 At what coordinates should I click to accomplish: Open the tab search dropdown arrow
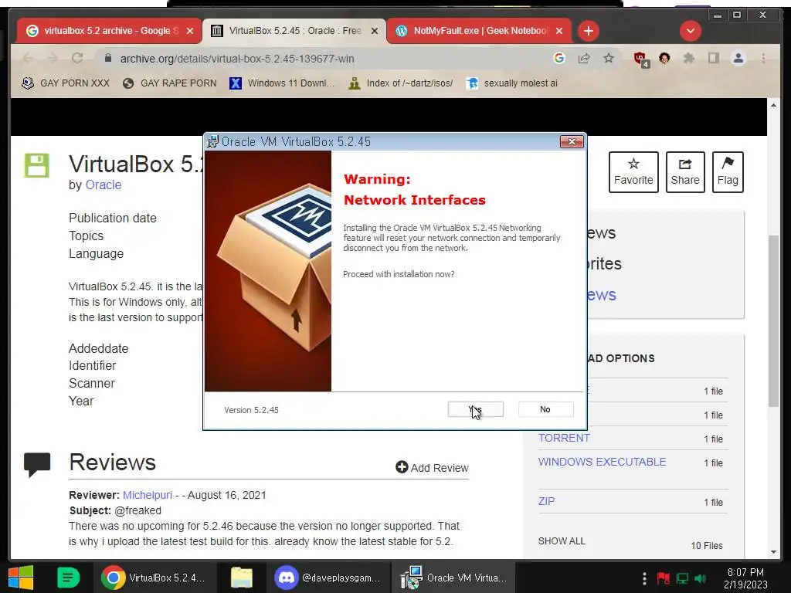[x=690, y=31]
